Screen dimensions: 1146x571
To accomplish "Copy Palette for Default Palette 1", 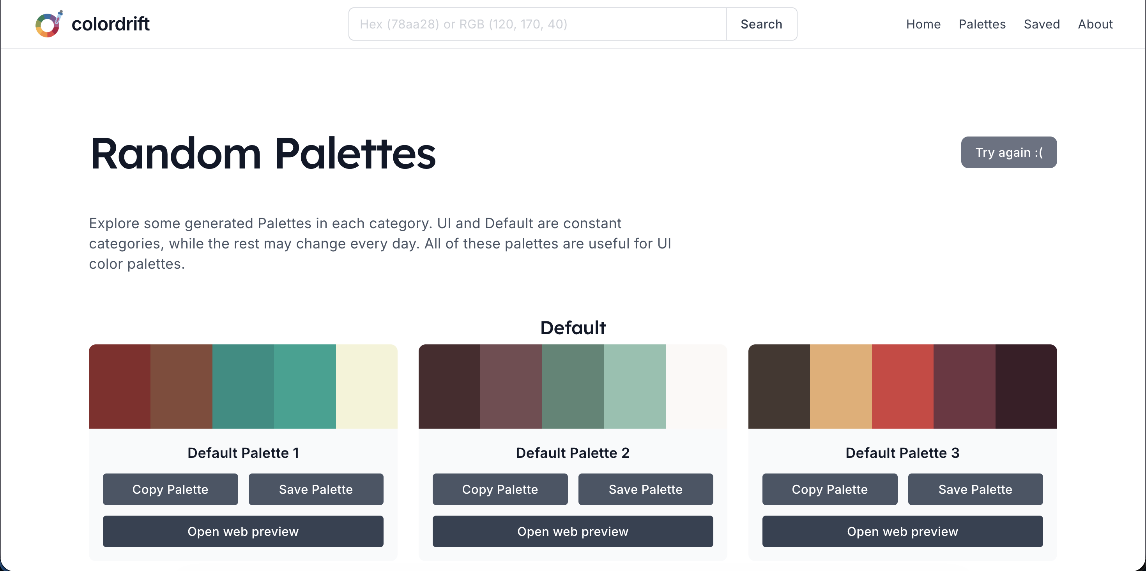I will pyautogui.click(x=170, y=489).
